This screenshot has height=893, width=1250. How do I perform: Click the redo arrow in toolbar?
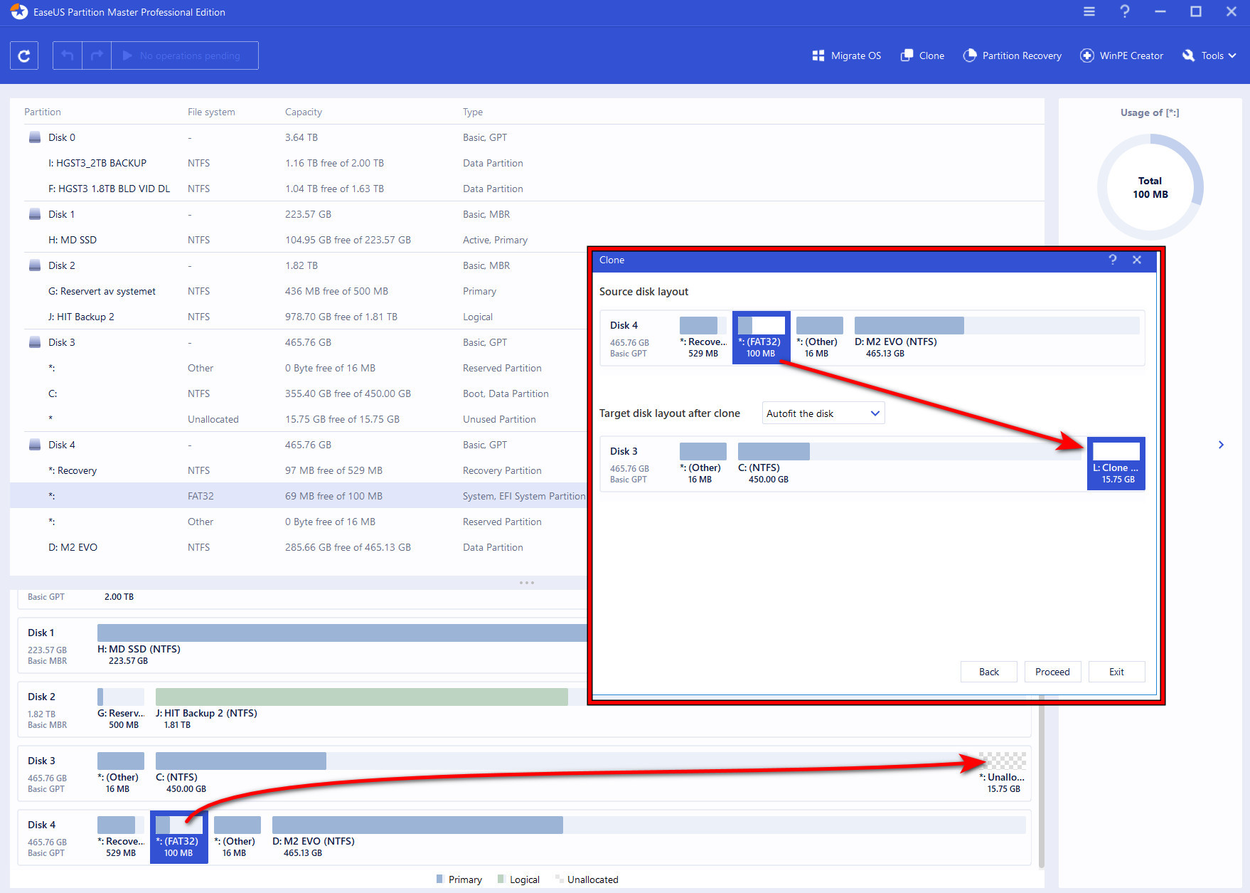[x=97, y=56]
